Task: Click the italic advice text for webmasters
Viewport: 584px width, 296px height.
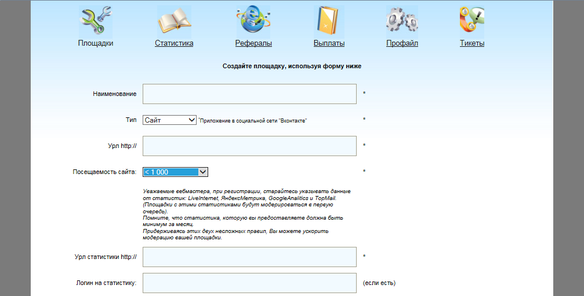Action: pyautogui.click(x=246, y=214)
